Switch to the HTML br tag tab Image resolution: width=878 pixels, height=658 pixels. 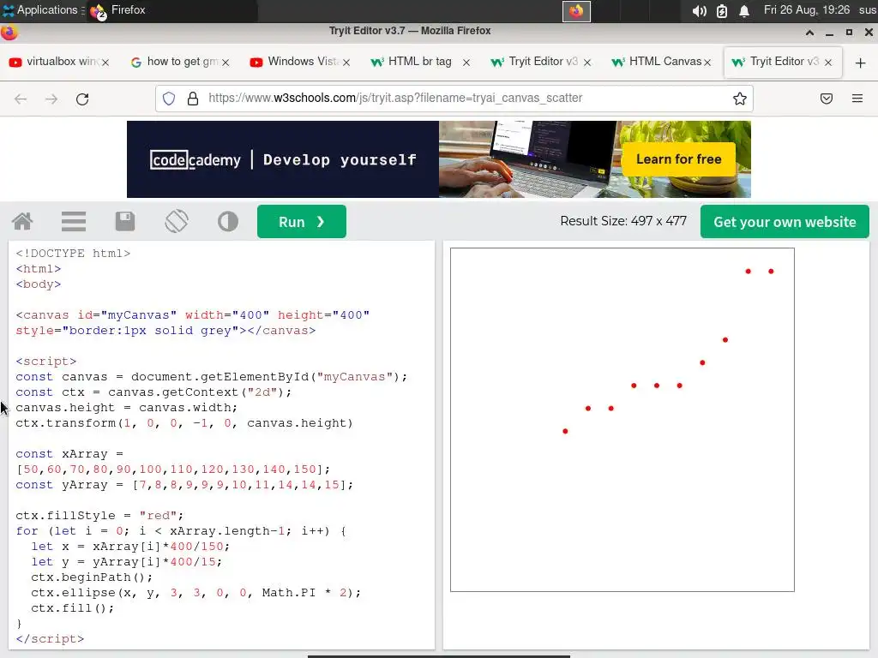click(x=418, y=62)
